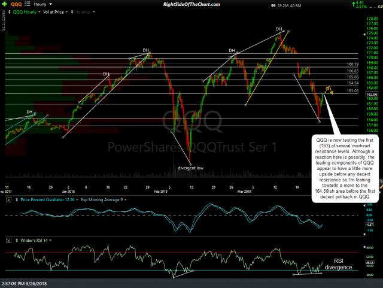Click the Mar 2018 date axis label
The width and height of the screenshot is (383, 288).
tap(244, 192)
